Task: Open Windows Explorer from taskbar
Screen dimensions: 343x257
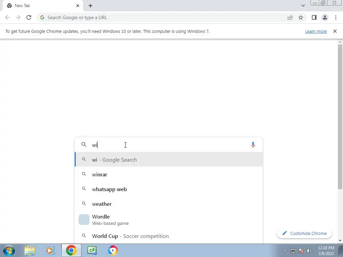Action: point(30,250)
